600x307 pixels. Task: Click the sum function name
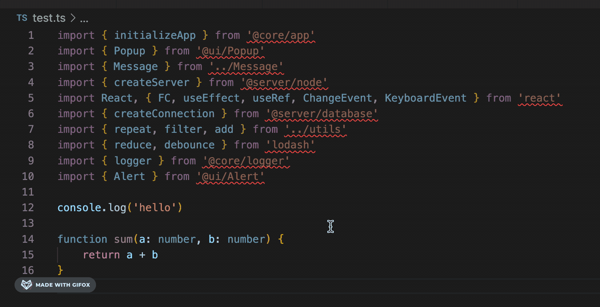(123, 240)
